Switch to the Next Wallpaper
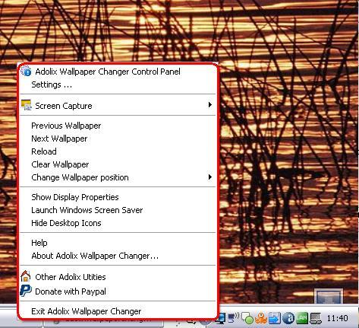The image size is (359, 328). coord(118,139)
